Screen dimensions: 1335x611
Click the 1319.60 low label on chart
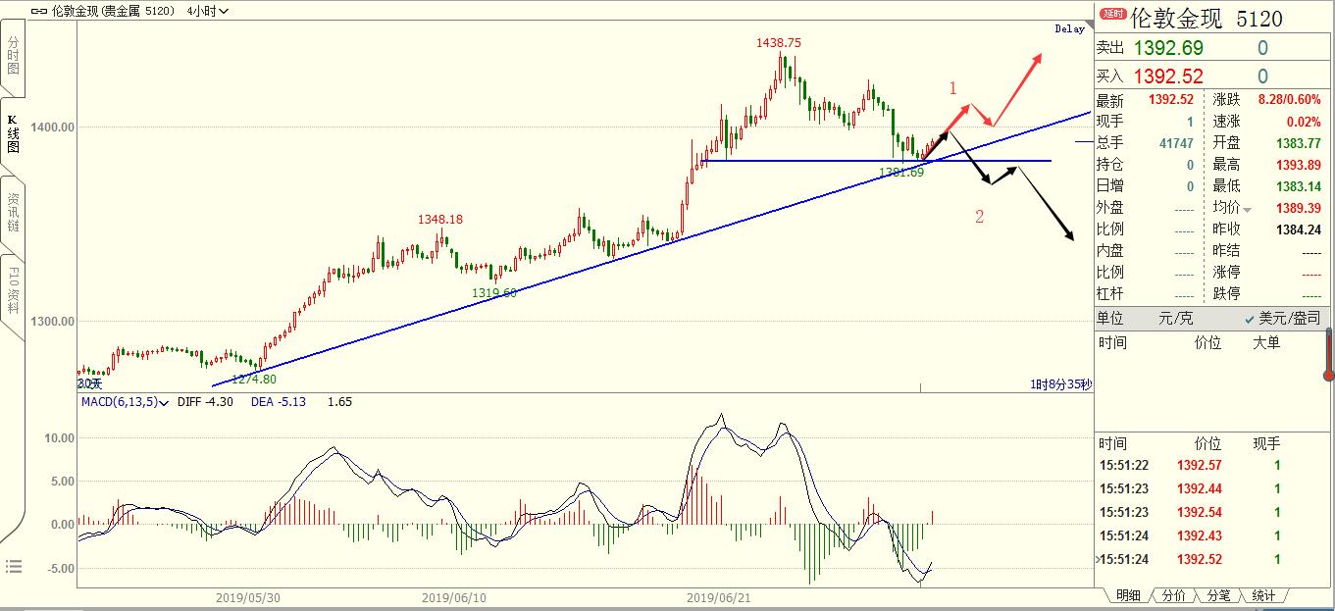click(494, 292)
